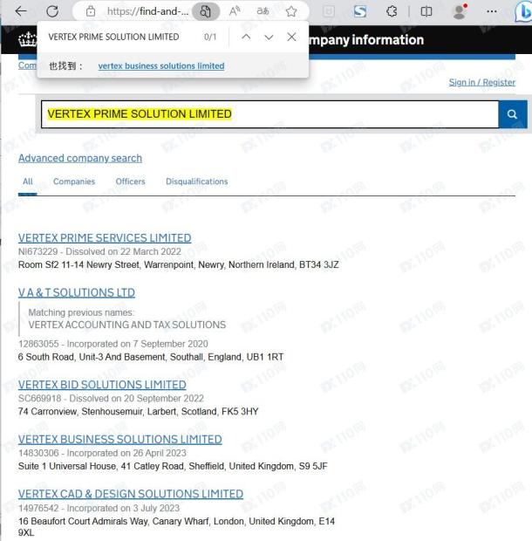Open Advanced company search link
Screen dimensions: 532x541
tap(80, 158)
